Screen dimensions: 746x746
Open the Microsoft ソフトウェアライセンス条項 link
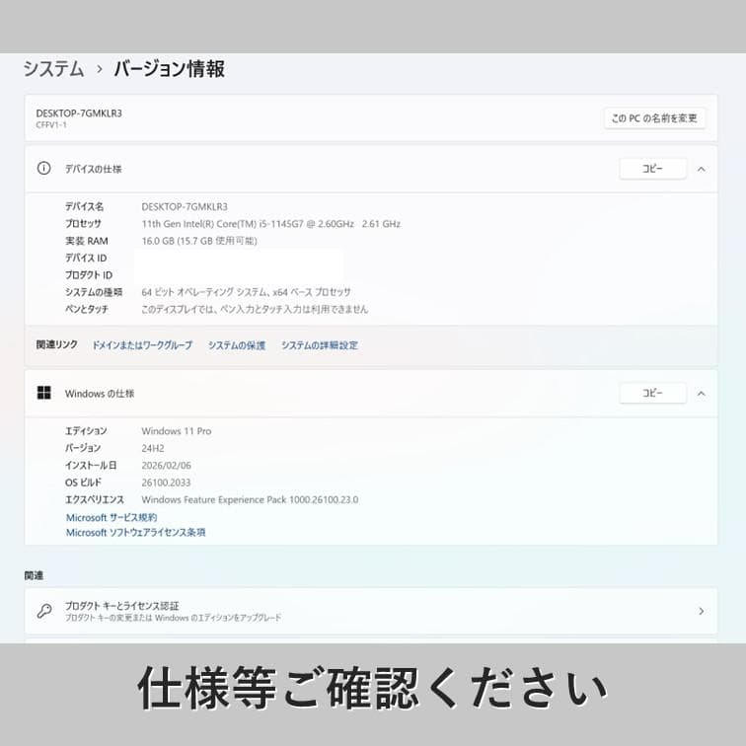tap(135, 533)
